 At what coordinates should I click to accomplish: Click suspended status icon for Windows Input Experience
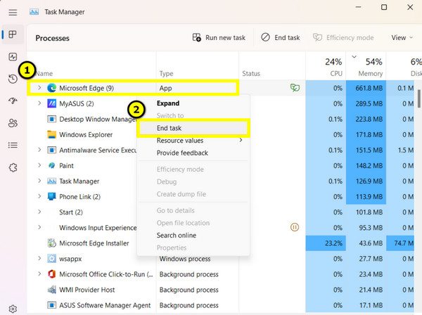point(295,228)
